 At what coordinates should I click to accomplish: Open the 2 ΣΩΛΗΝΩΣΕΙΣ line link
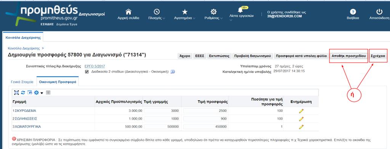pos(25,119)
